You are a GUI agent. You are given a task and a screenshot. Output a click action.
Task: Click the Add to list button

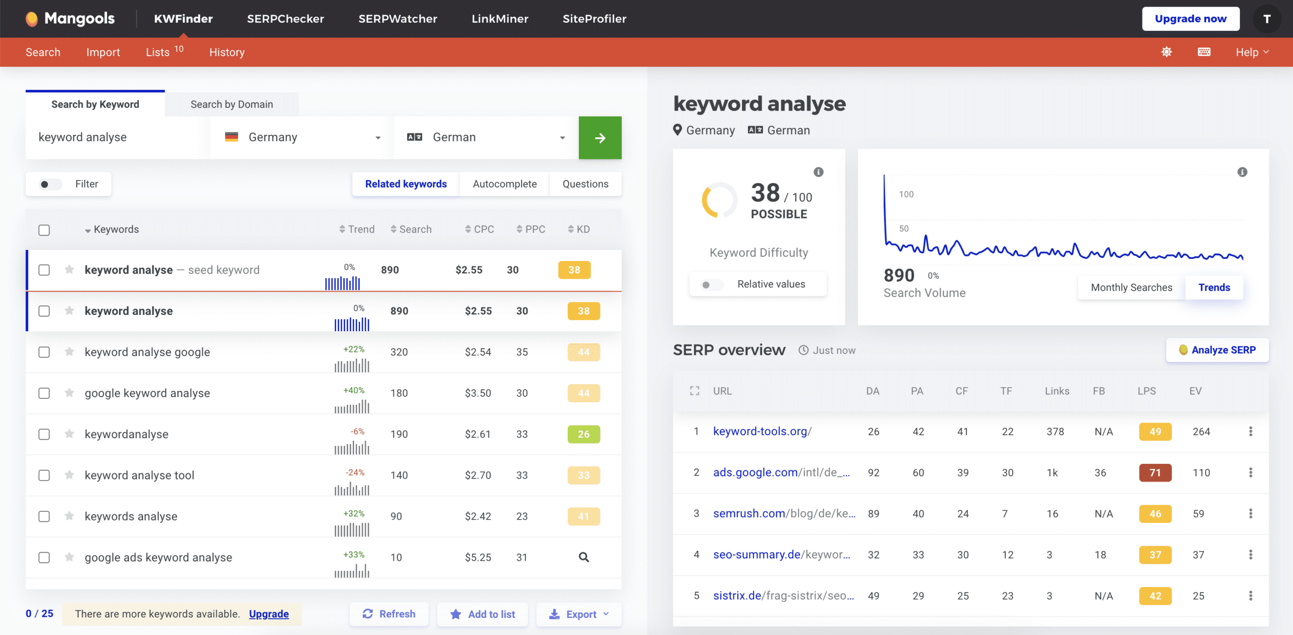tap(482, 614)
